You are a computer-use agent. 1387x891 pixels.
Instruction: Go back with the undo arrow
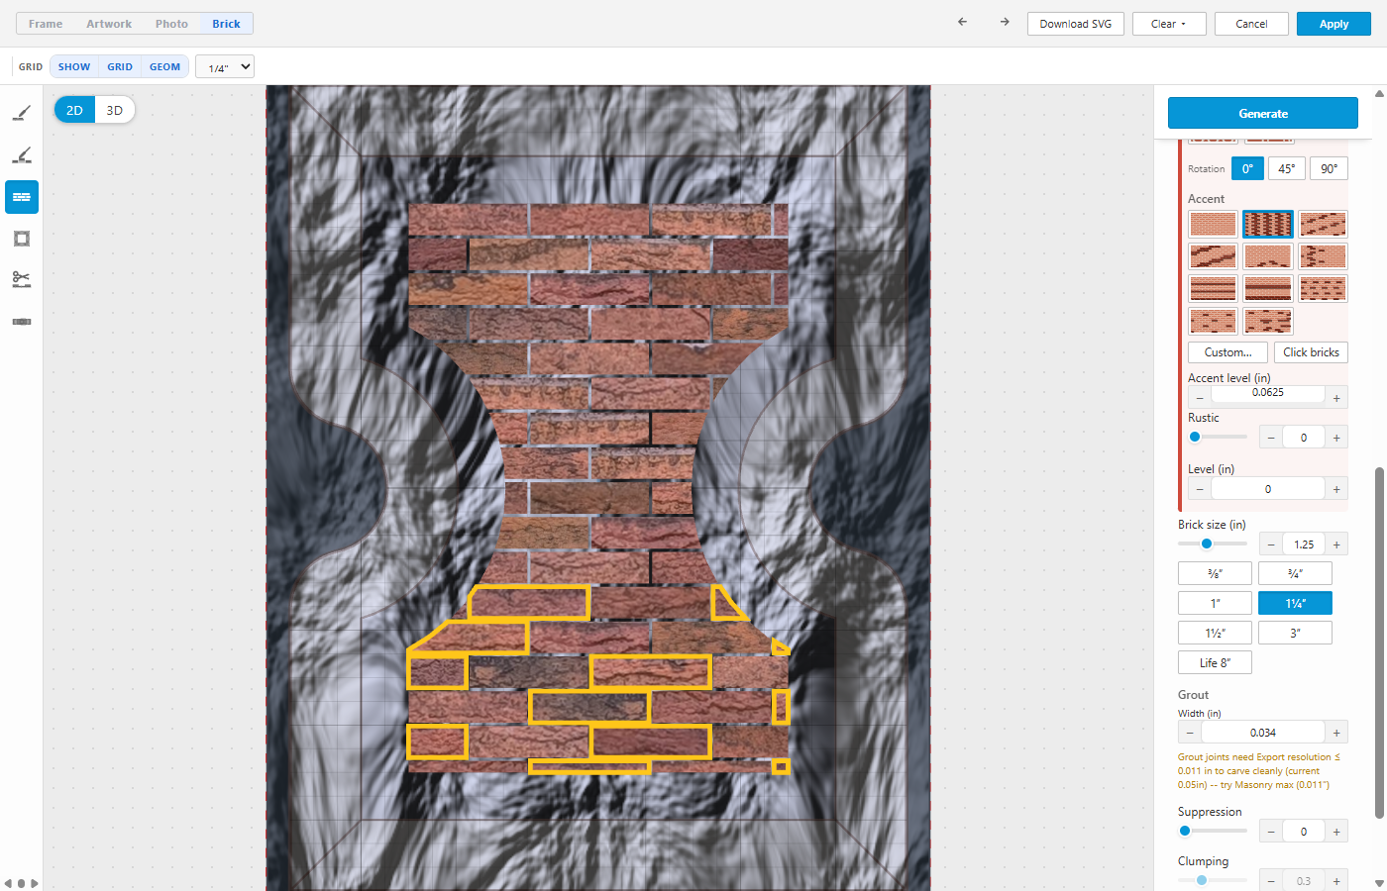tap(962, 22)
